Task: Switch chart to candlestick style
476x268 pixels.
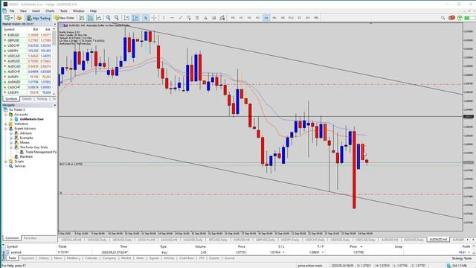Action: 90,18
